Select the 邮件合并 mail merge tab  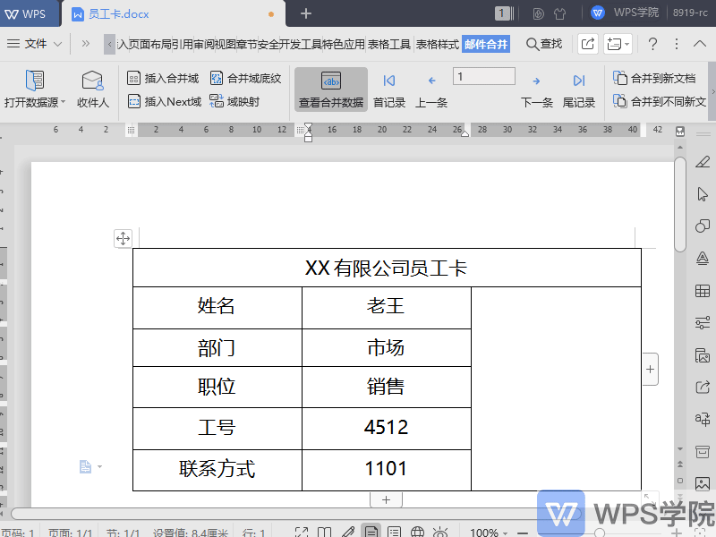click(x=486, y=44)
